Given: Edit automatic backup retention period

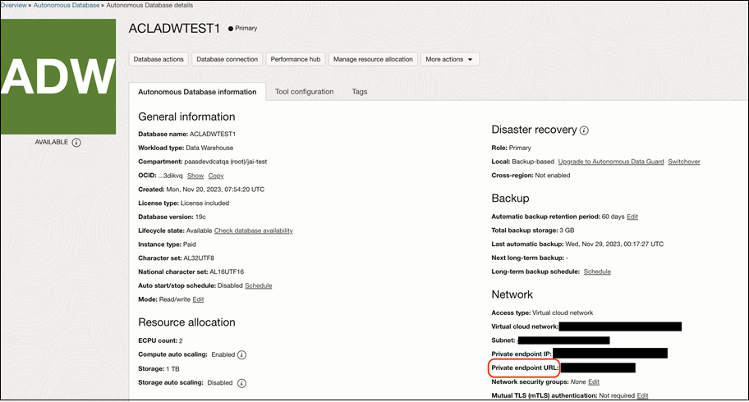Looking at the screenshot, I should [632, 217].
